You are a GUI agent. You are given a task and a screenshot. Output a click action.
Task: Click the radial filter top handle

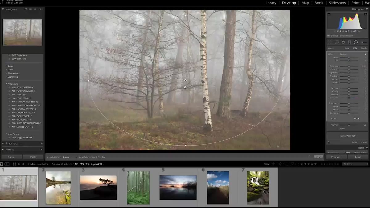tap(185, 16)
